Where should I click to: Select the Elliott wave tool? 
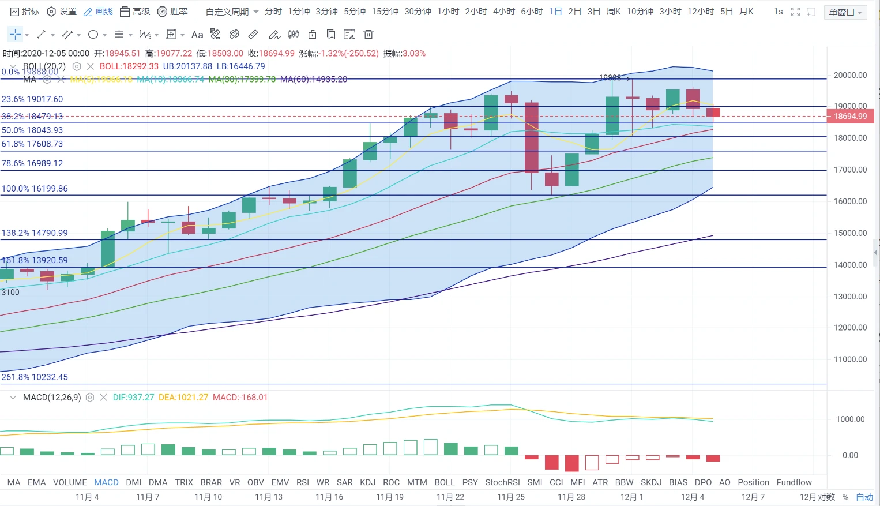pyautogui.click(x=145, y=35)
